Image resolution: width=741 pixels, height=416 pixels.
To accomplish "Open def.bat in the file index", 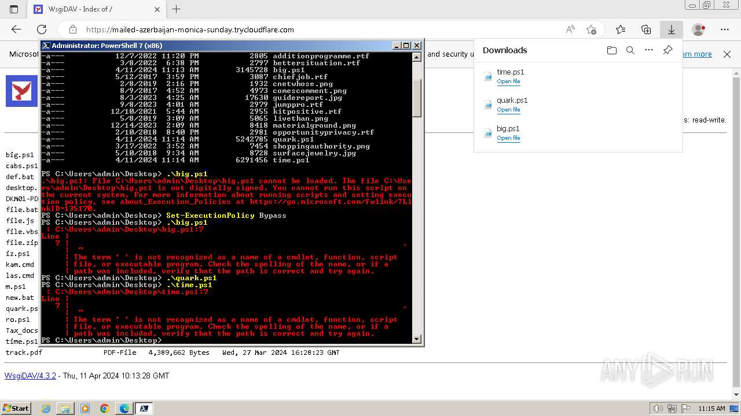I will pyautogui.click(x=20, y=177).
